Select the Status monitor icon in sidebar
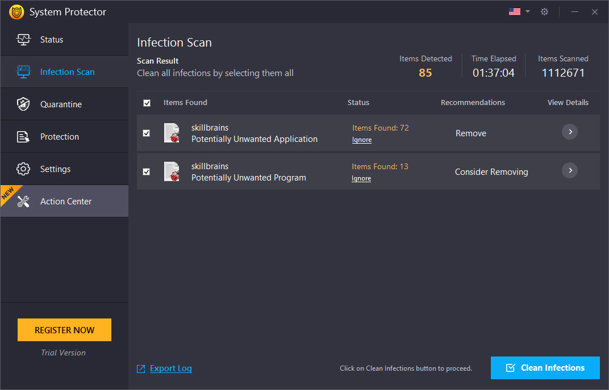Image resolution: width=609 pixels, height=390 pixels. 23,39
